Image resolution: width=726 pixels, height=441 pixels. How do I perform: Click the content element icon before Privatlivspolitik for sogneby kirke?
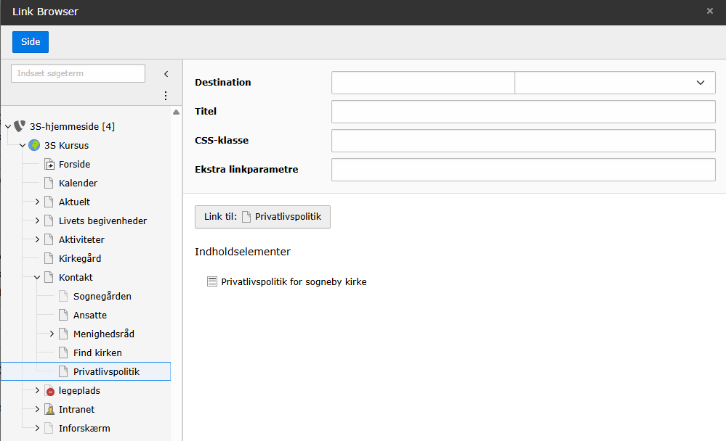[x=212, y=281]
